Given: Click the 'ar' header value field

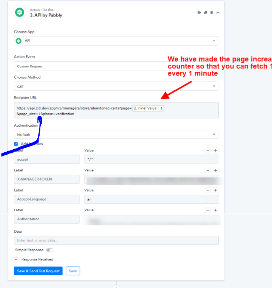Looking at the screenshot, I should pos(152,199).
